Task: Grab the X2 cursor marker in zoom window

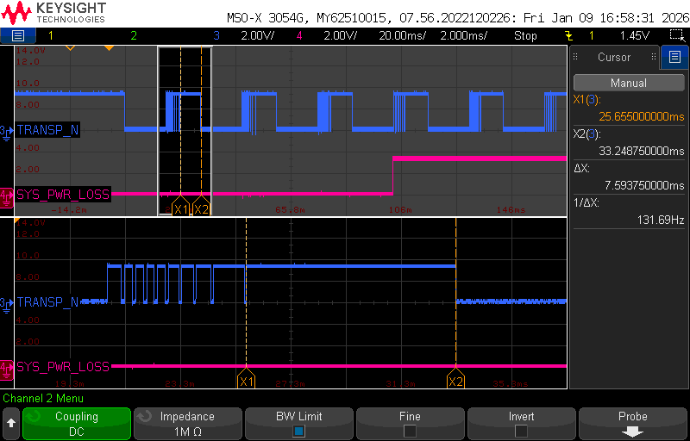Action: click(x=455, y=381)
